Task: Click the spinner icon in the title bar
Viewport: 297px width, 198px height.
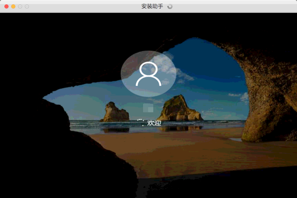Action: click(x=169, y=6)
